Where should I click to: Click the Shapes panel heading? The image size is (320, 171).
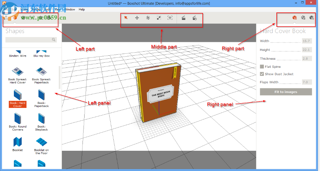click(x=15, y=31)
